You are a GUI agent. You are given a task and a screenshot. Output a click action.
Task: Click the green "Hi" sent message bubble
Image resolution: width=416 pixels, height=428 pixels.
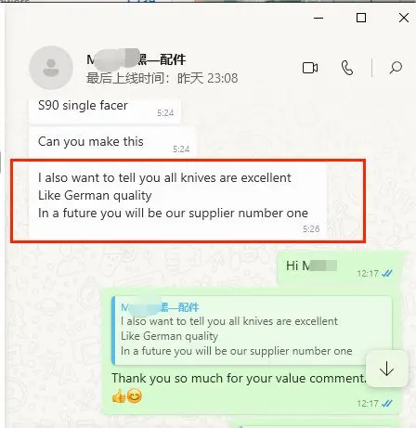(341, 268)
